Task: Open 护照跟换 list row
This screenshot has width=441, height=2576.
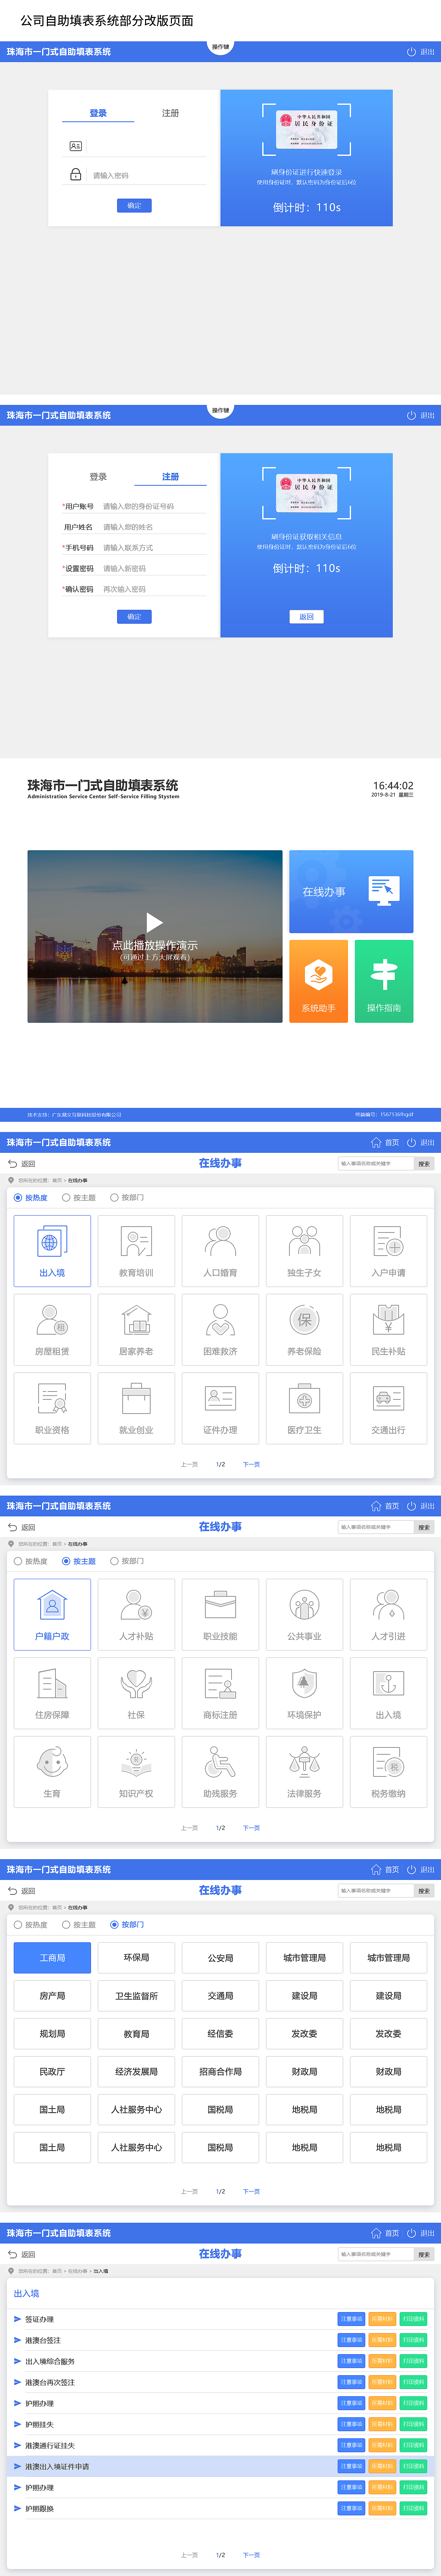Action: coord(220,2508)
